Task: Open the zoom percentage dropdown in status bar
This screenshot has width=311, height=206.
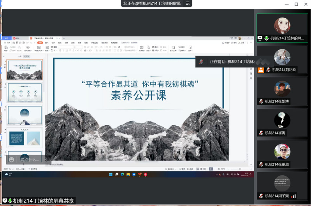Action: coord(223,169)
